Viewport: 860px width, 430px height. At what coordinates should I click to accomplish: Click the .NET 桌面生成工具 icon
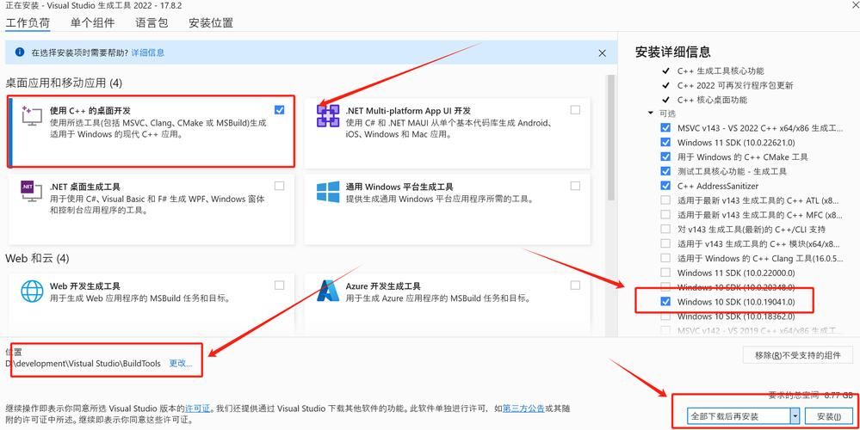click(x=32, y=191)
